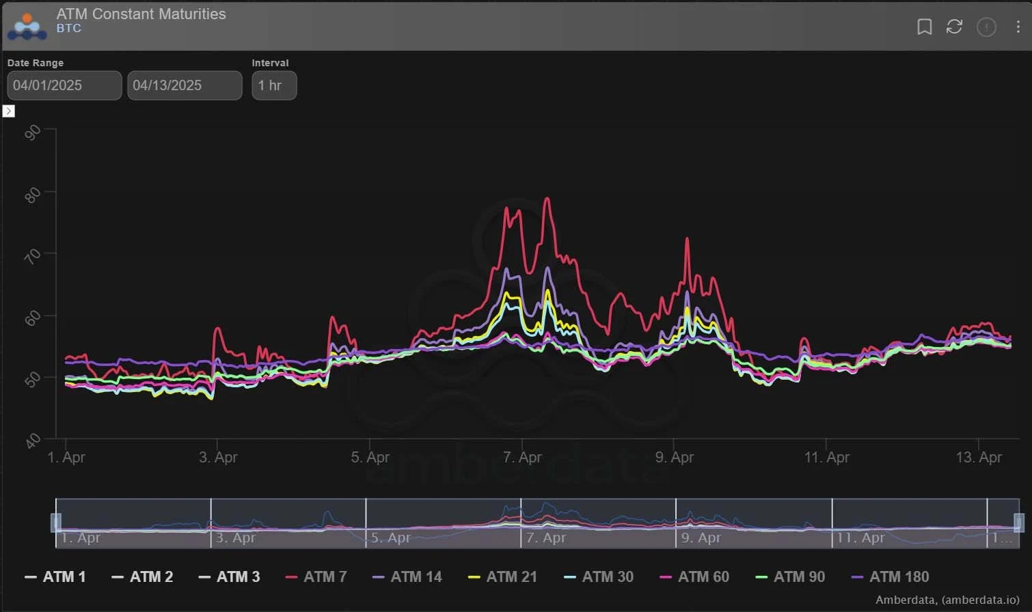Viewport: 1032px width, 612px height.
Task: Hide the ATM 21 series
Action: point(502,577)
